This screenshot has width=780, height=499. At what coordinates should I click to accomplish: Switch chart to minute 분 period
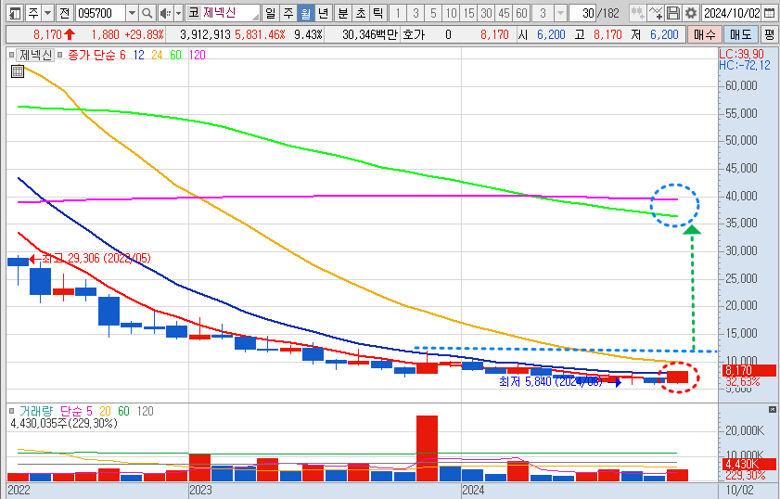(x=343, y=13)
